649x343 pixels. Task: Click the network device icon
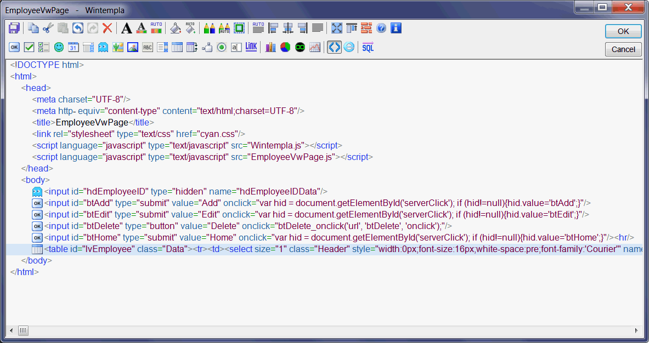207,48
